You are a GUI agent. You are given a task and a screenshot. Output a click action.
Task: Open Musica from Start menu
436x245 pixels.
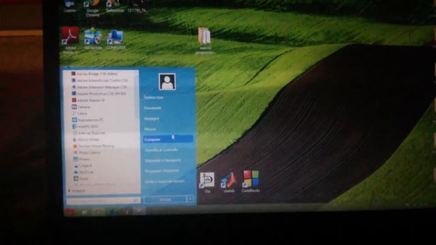[150, 129]
